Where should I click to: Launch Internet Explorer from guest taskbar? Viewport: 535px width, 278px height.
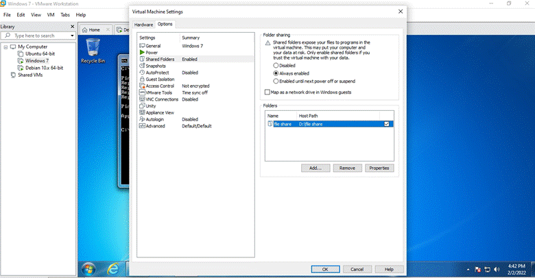pyautogui.click(x=112, y=270)
